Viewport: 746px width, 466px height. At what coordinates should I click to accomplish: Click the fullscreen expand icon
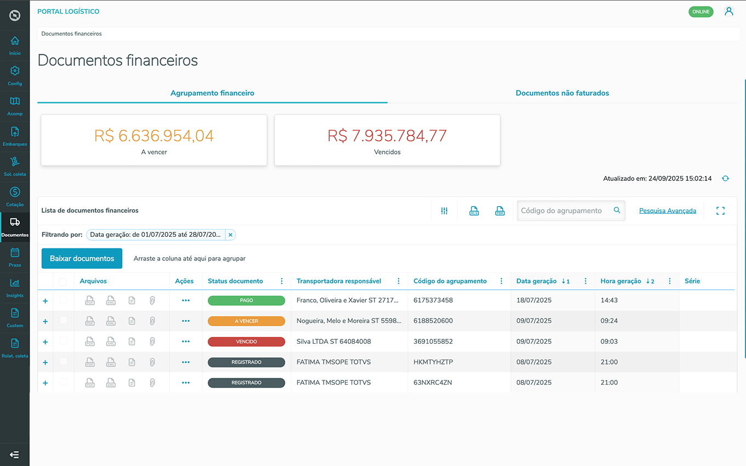(720, 211)
